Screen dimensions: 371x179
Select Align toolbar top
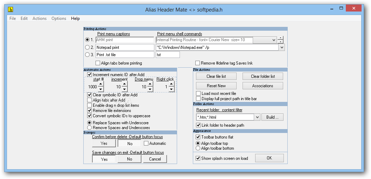click(198, 143)
